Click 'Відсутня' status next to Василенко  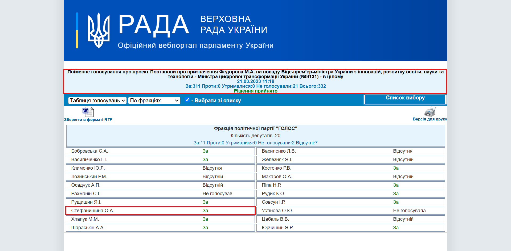pyautogui.click(x=403, y=151)
